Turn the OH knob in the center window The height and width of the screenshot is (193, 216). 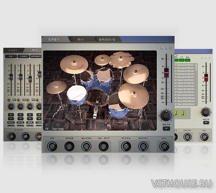click(52, 146)
